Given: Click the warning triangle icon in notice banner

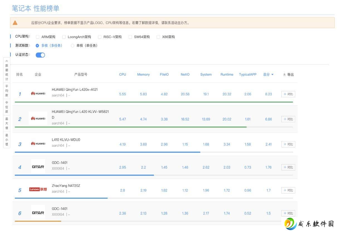Looking at the screenshot, I should pos(15,23).
